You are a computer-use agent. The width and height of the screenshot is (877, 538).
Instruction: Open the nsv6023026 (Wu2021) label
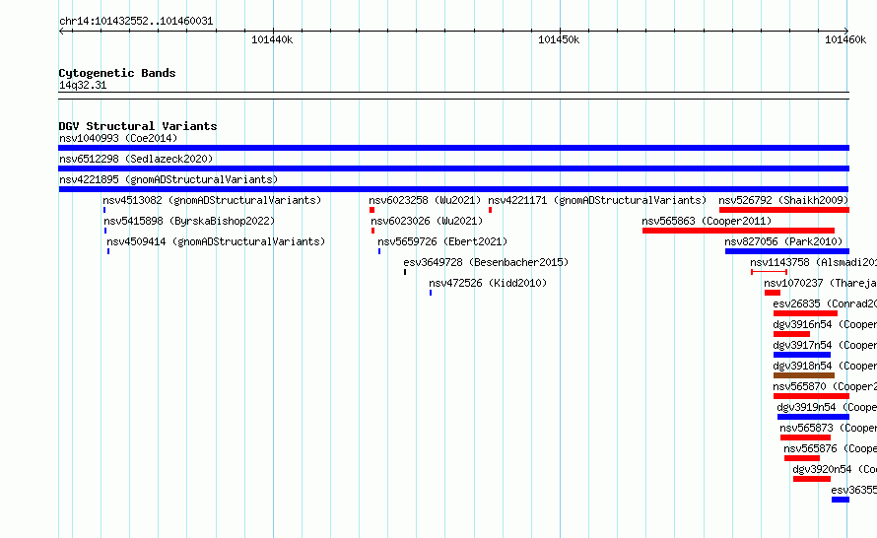[x=427, y=221]
